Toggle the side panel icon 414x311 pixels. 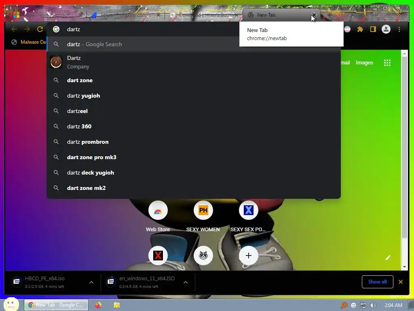pyautogui.click(x=373, y=29)
